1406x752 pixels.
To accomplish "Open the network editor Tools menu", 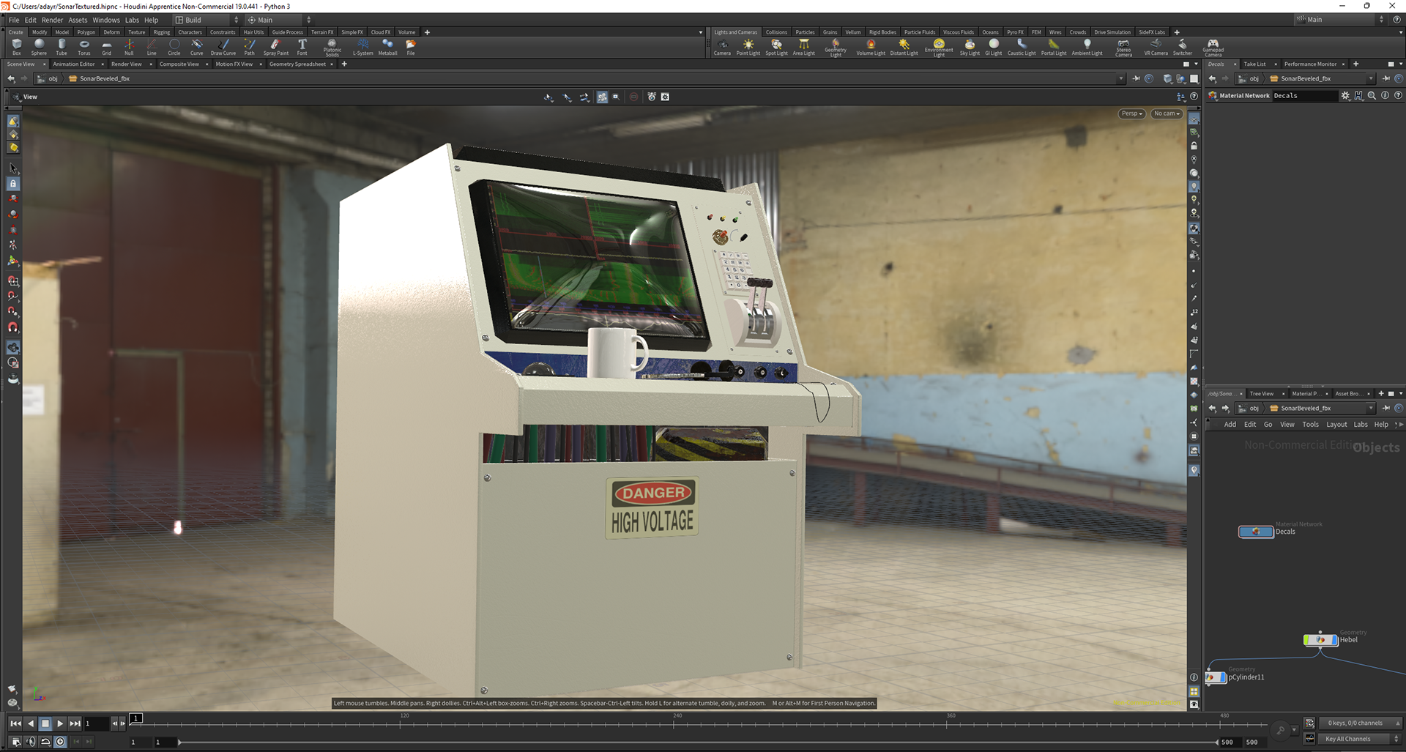I will (x=1310, y=425).
